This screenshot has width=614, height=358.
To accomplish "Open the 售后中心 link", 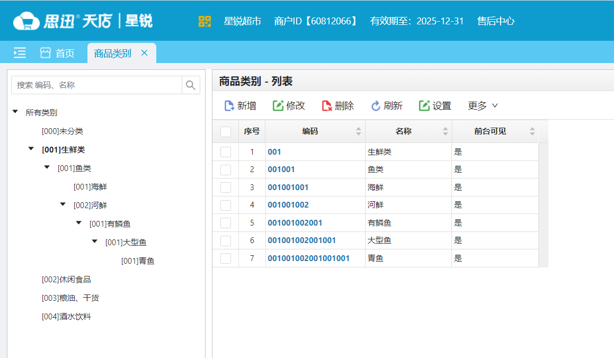I will 495,21.
